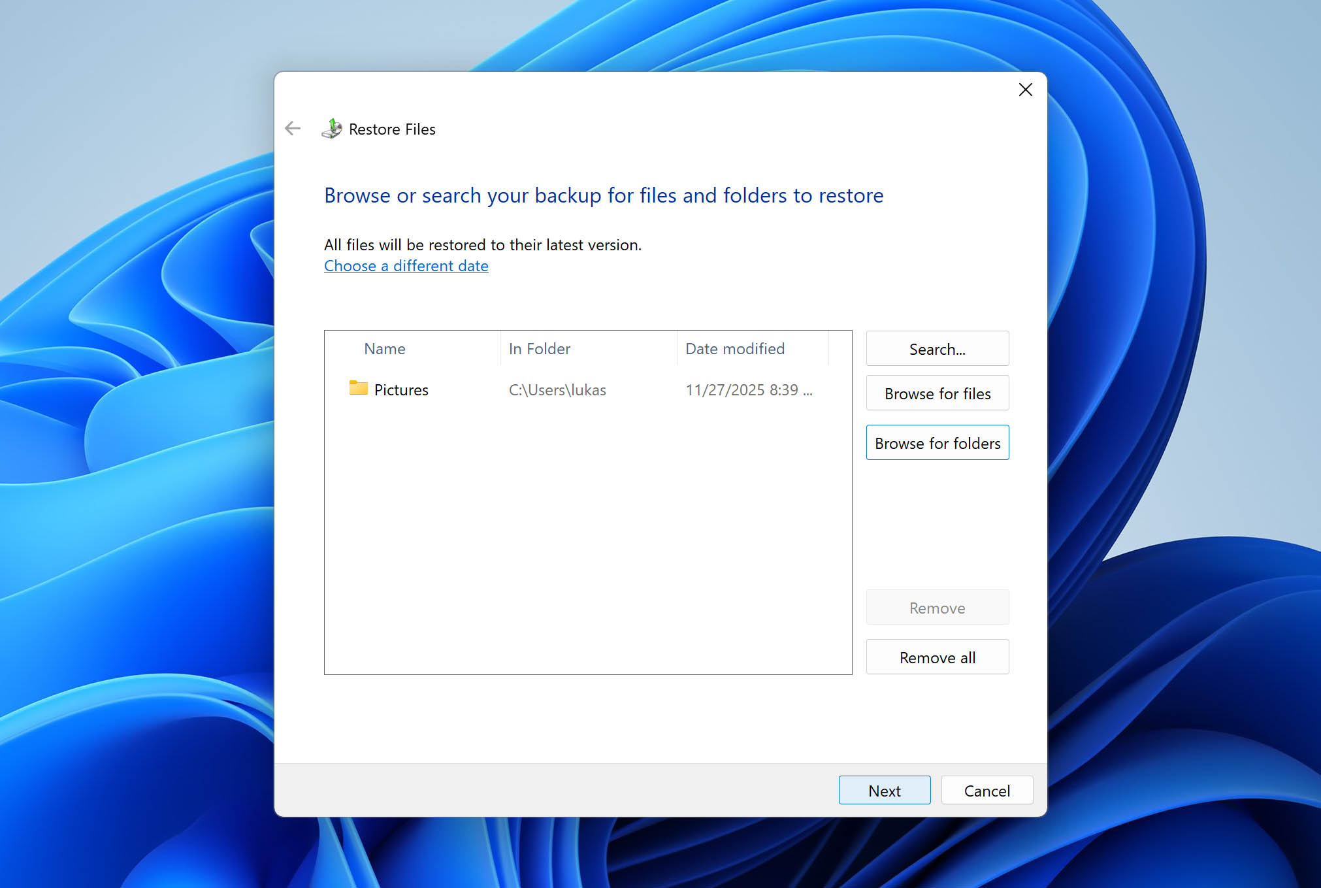Click the Restore Files wizard icon
1321x888 pixels.
(332, 128)
